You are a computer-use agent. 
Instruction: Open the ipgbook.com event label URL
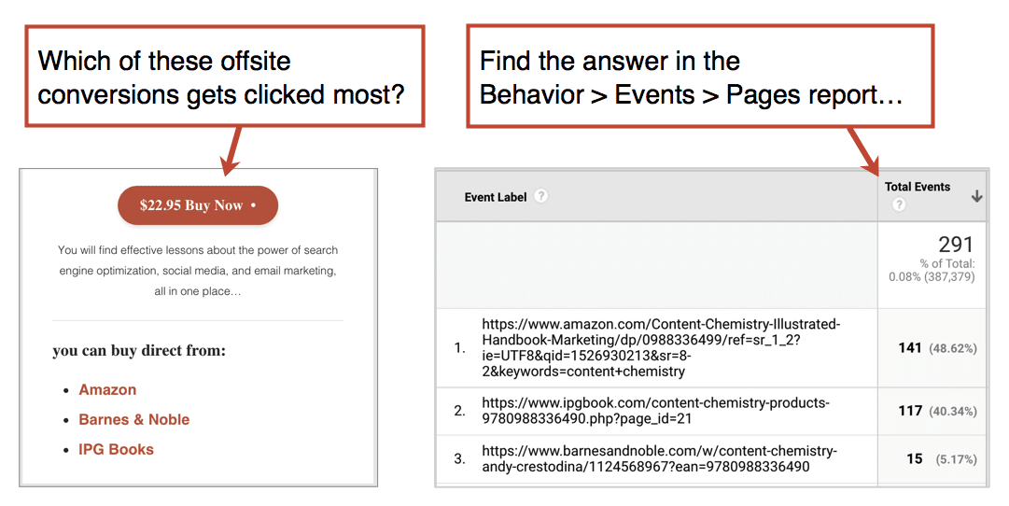click(656, 411)
